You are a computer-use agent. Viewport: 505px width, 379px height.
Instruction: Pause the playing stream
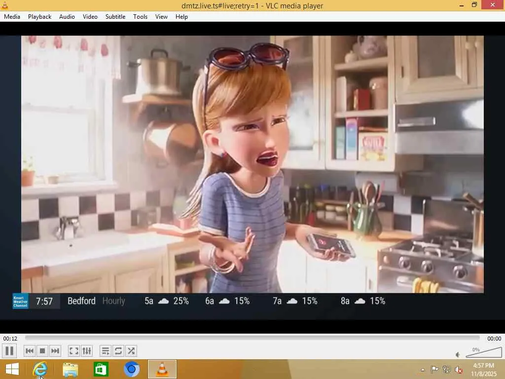click(x=9, y=351)
